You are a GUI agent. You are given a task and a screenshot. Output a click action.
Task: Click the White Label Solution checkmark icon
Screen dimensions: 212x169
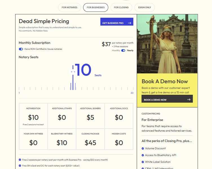[143, 162]
